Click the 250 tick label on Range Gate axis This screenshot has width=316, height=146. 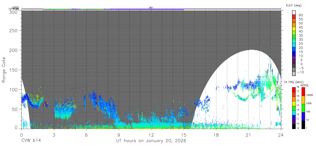click(x=13, y=30)
